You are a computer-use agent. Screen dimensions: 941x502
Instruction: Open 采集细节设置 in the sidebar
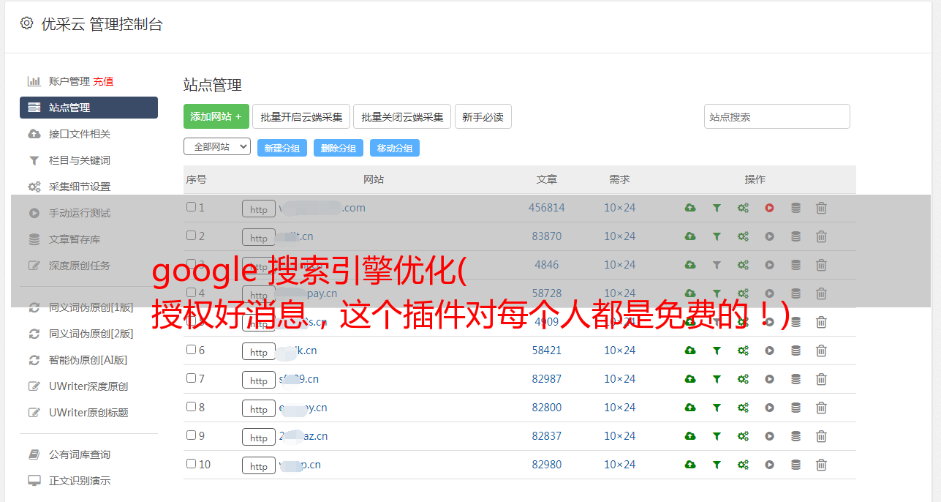tap(80, 187)
